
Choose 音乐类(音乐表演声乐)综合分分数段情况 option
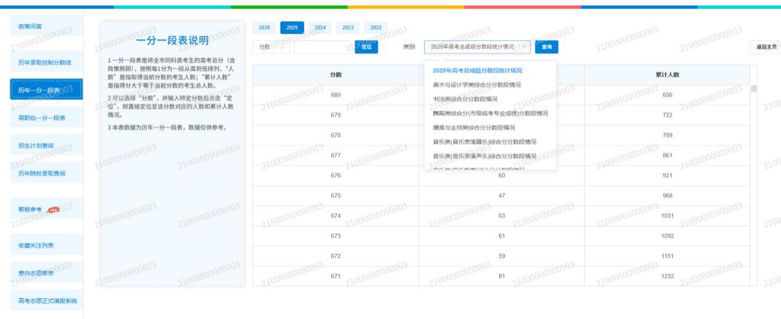click(x=484, y=156)
